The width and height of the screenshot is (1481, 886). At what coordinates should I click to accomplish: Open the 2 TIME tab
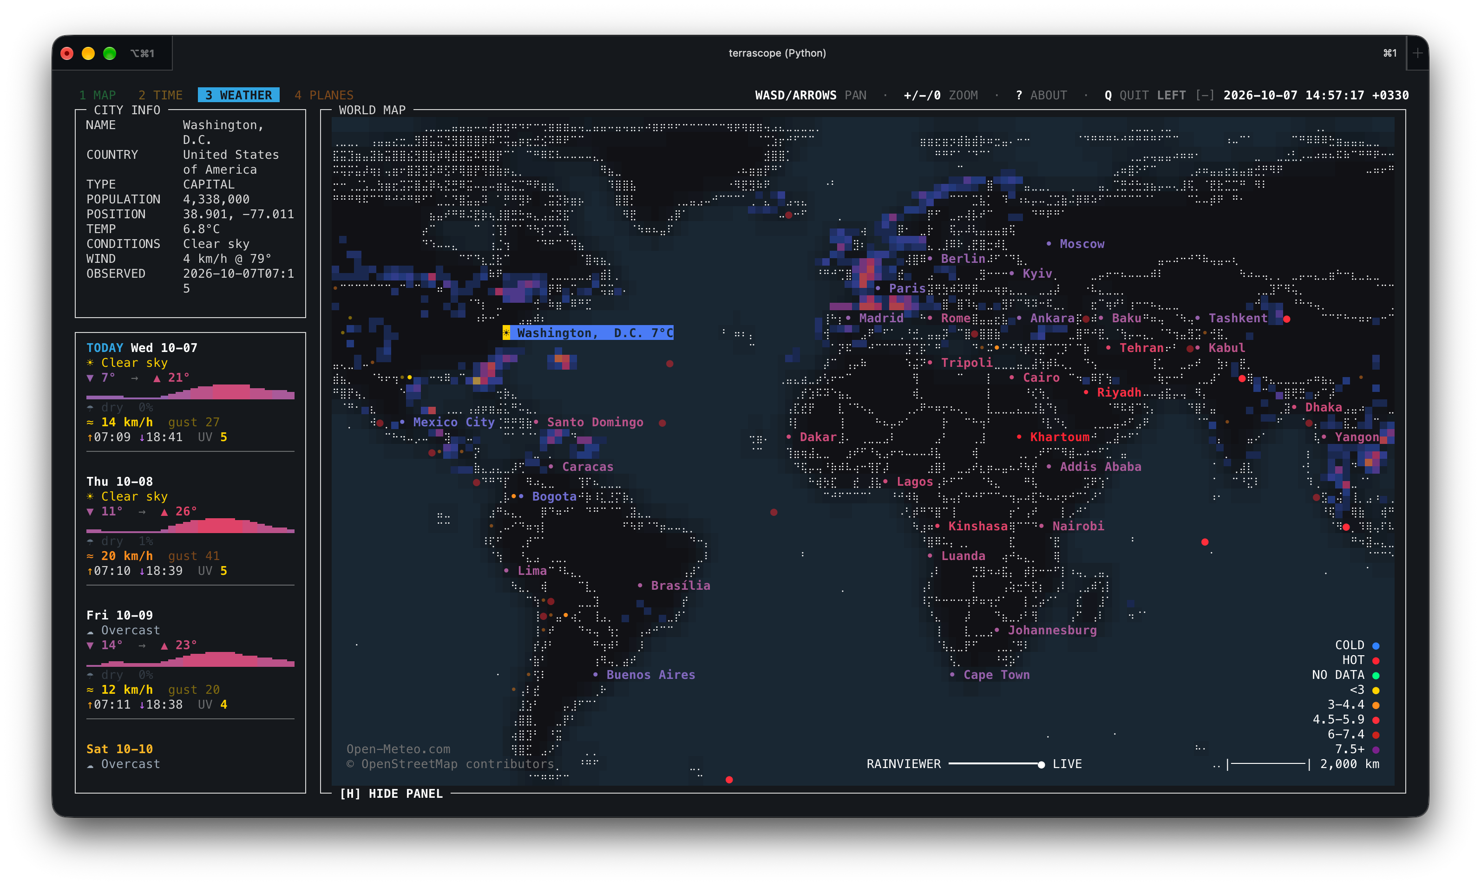point(160,95)
